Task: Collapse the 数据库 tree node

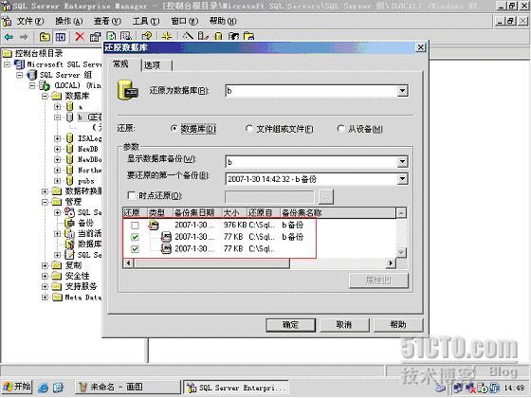Action: 46,96
